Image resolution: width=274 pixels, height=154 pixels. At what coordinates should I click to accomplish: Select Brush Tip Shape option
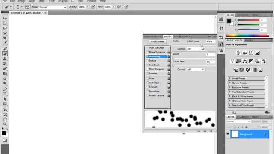point(156,48)
